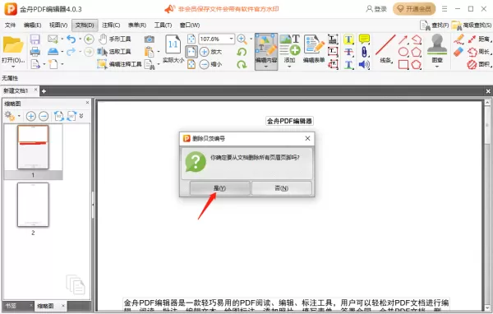Open the 文件 menu
This screenshot has height=314, width=493.
click(11, 25)
